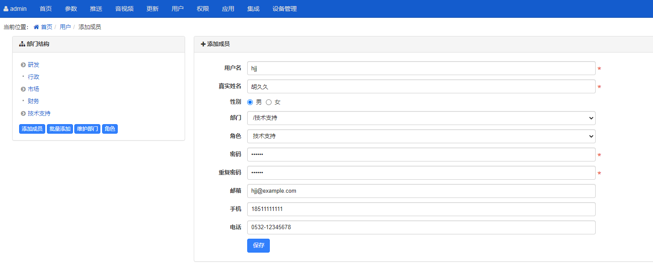Click the 维护部门 button
Image resolution: width=653 pixels, height=273 pixels.
(x=87, y=129)
